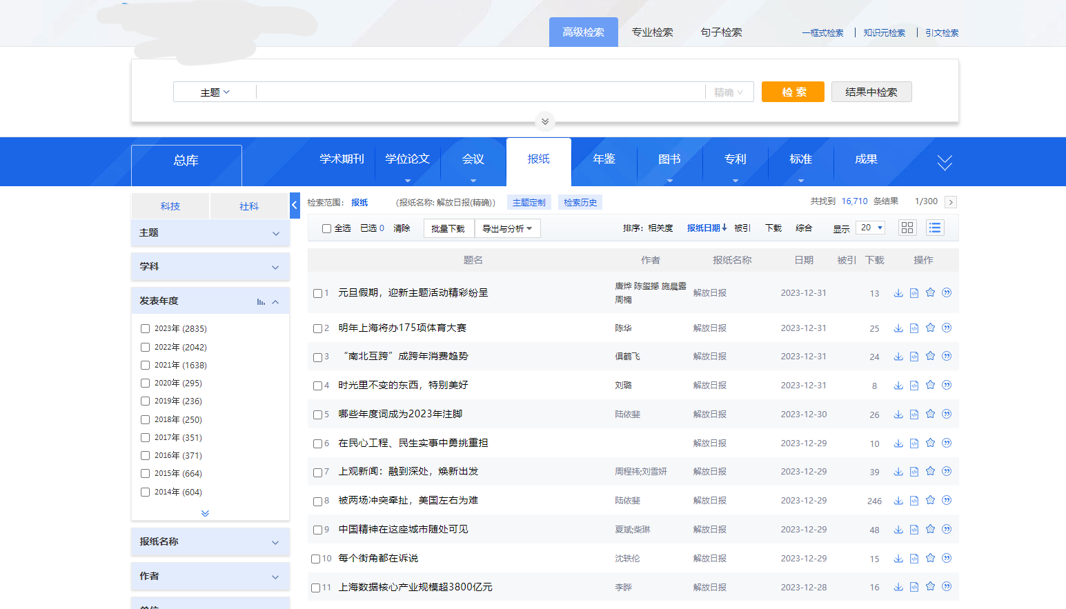The image size is (1066, 609).
Task: Download the article 元旦假期，迎新主题活动精彩纷呈
Action: (x=898, y=292)
